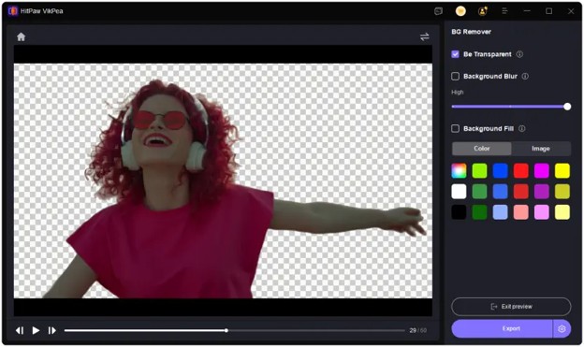Open the user account icon
The width and height of the screenshot is (584, 347).
coord(483,11)
